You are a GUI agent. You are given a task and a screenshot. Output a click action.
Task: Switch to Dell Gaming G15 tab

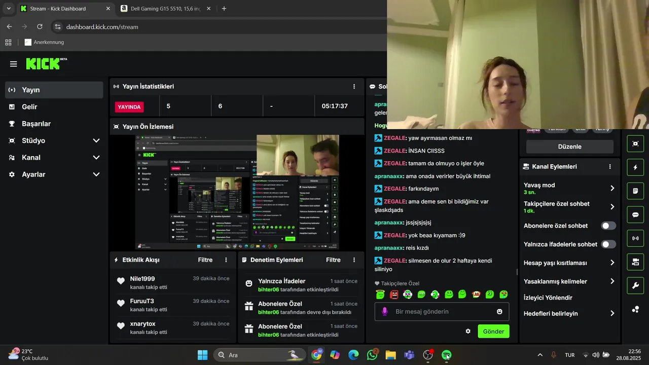pos(165,9)
